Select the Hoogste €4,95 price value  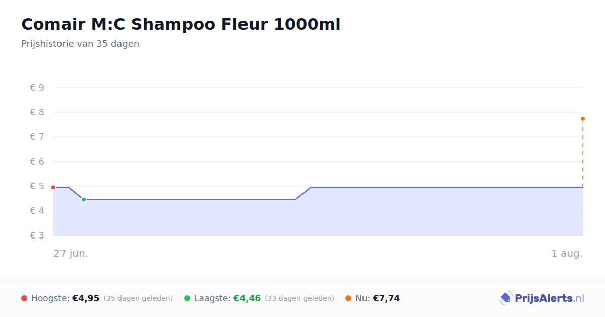pyautogui.click(x=86, y=298)
